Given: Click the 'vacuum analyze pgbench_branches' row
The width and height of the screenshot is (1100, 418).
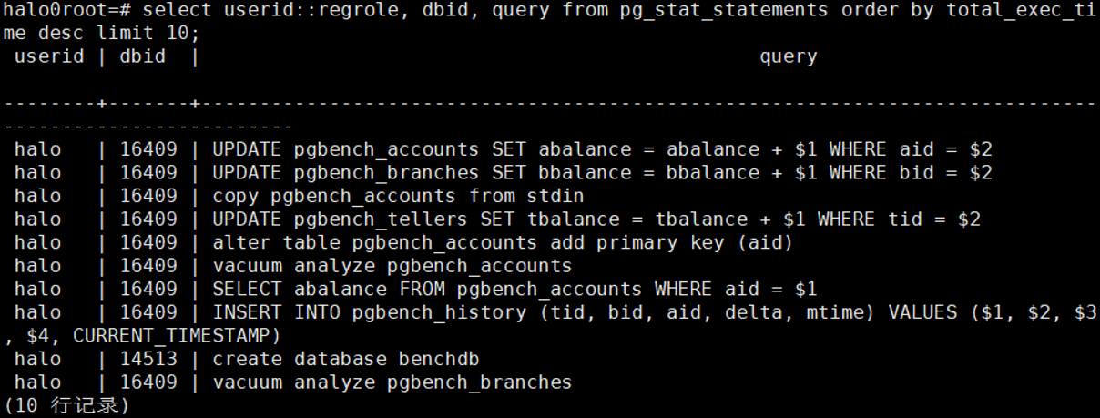Looking at the screenshot, I should tap(392, 382).
